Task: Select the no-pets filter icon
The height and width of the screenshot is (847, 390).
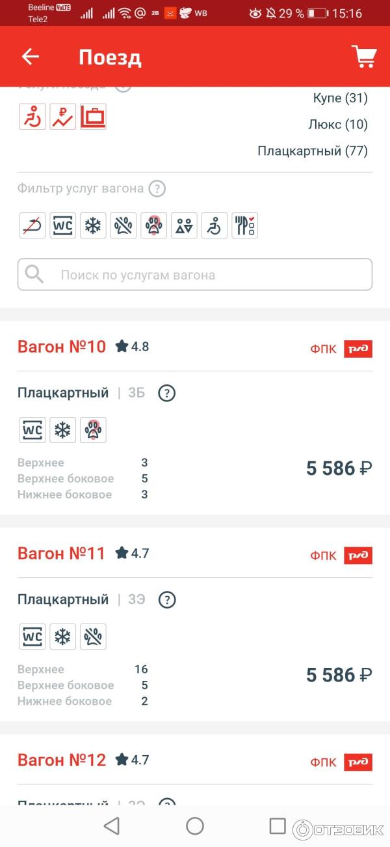Action: pos(123,225)
